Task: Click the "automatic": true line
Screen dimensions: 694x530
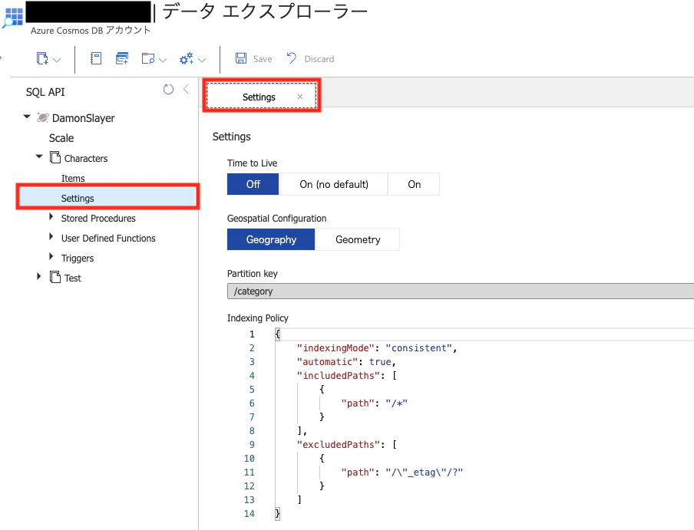Action: pyautogui.click(x=346, y=361)
